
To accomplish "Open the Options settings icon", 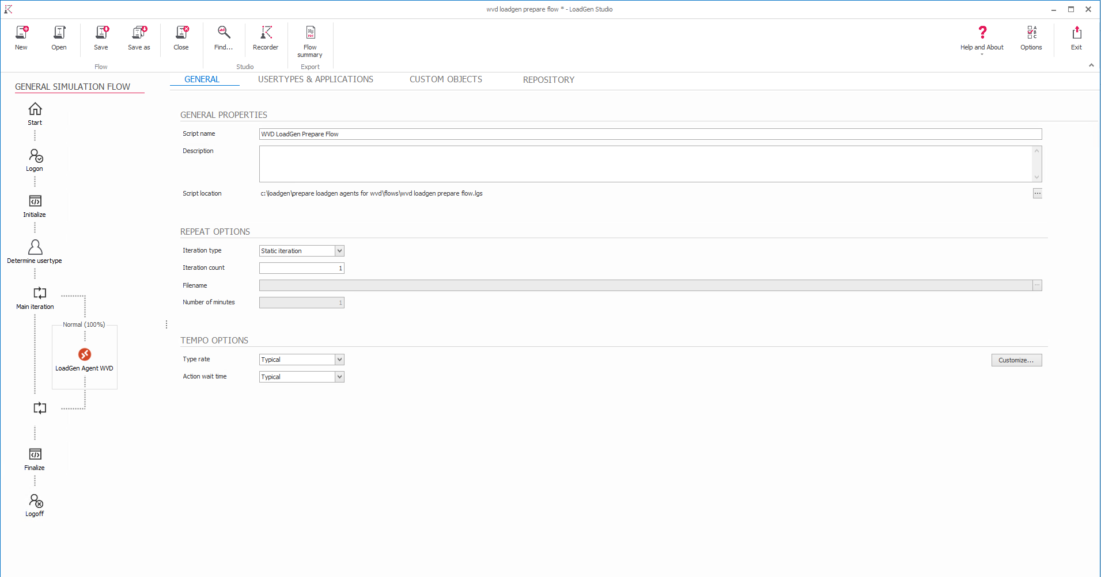I will pyautogui.click(x=1031, y=33).
